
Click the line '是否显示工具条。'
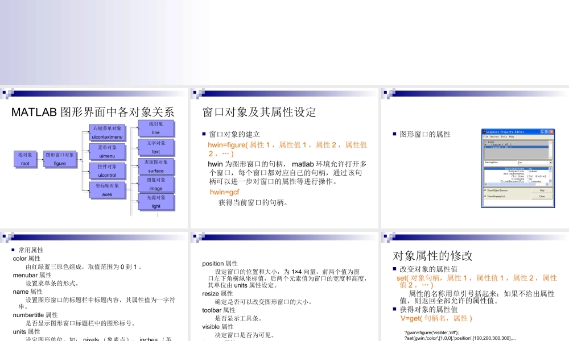point(239,318)
